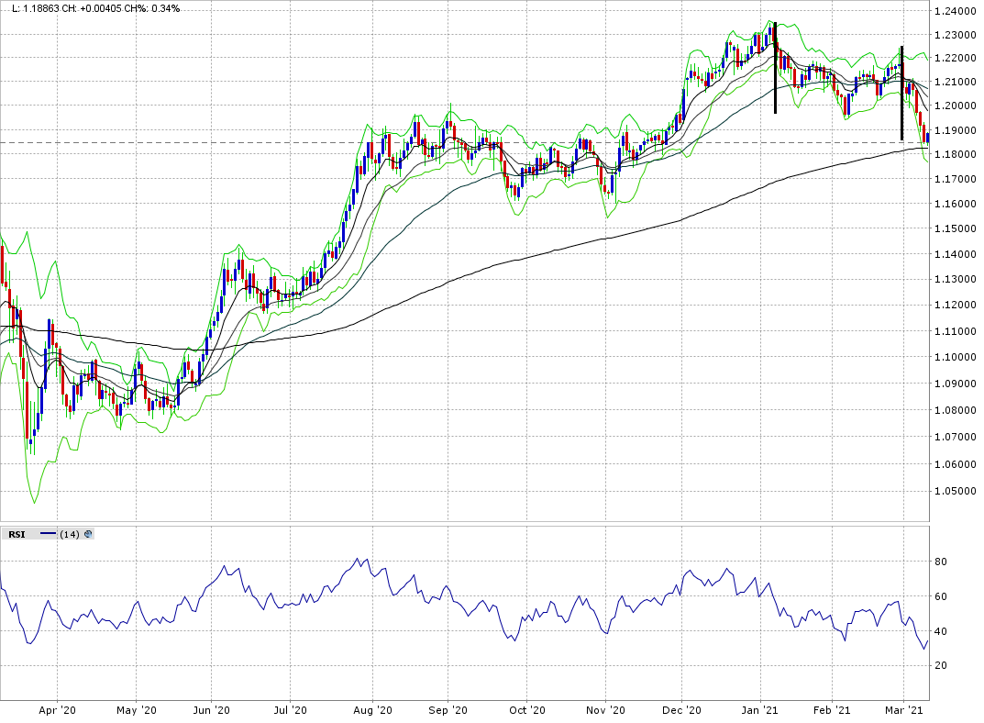Click the May '20 date label
984x723 pixels.
pos(136,710)
